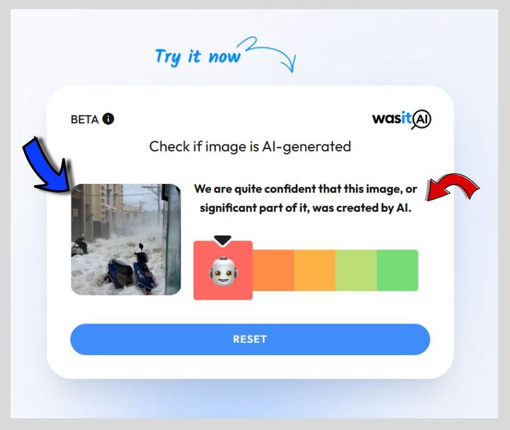Viewport: 510px width, 430px height.
Task: Select the red segment of confidence scale
Action: (x=223, y=270)
